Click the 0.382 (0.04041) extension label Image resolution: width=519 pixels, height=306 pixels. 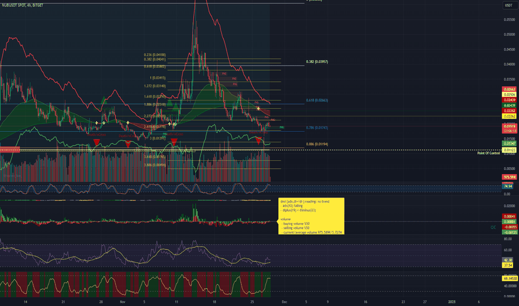(x=155, y=60)
